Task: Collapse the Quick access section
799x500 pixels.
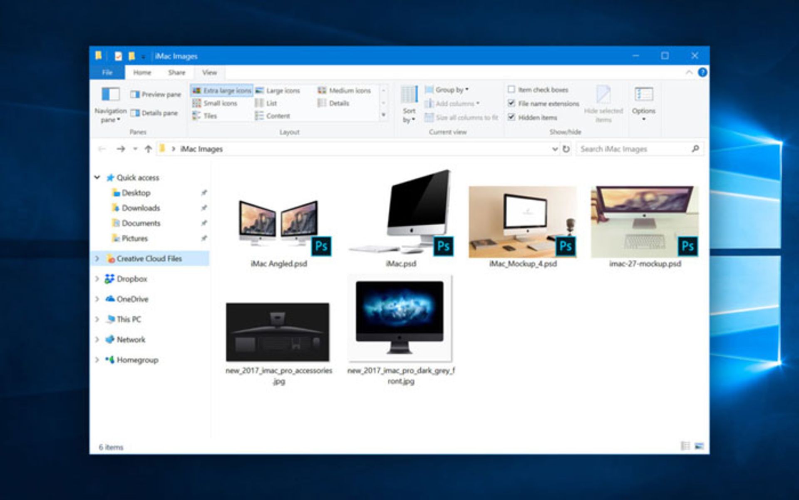Action: click(x=97, y=177)
